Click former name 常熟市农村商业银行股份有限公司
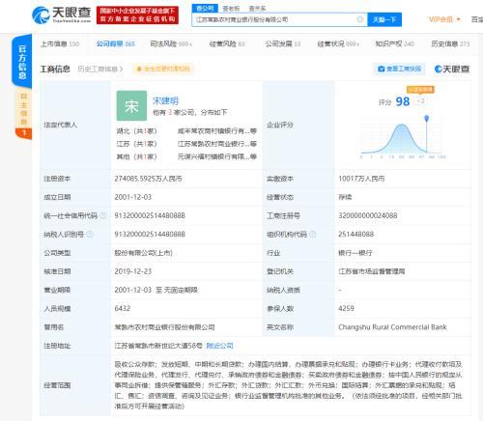 point(164,327)
